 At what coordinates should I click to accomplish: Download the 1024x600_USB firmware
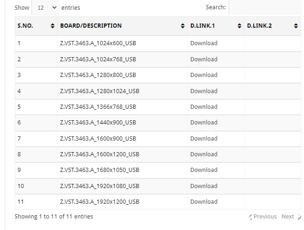pos(204,43)
